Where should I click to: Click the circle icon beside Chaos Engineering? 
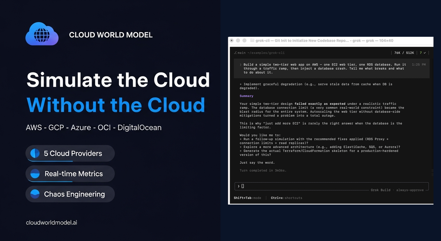(x=35, y=194)
